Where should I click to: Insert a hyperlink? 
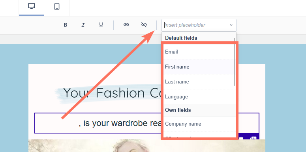click(126, 25)
